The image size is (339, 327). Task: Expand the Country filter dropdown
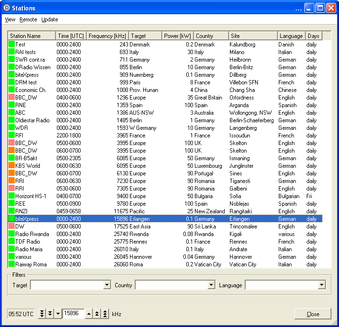(211, 285)
